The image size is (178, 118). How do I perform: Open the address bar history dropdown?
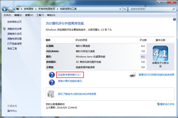(x=120, y=9)
